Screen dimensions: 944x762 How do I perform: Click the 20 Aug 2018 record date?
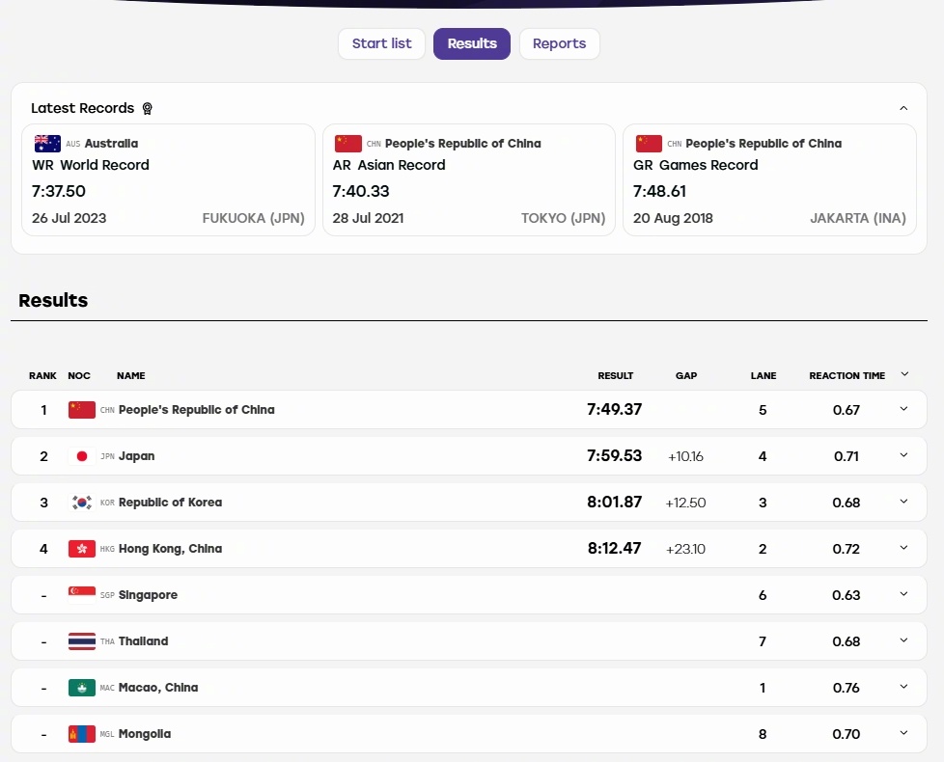point(673,218)
